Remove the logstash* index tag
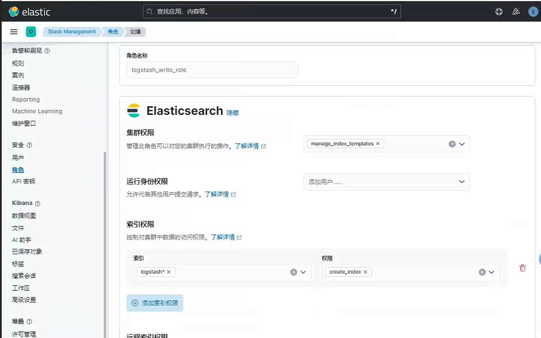 coord(169,272)
